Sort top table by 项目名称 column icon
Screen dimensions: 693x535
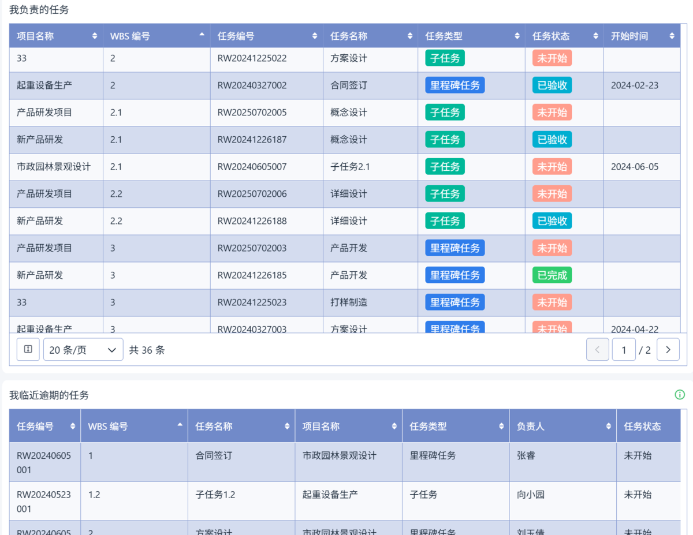pos(95,36)
